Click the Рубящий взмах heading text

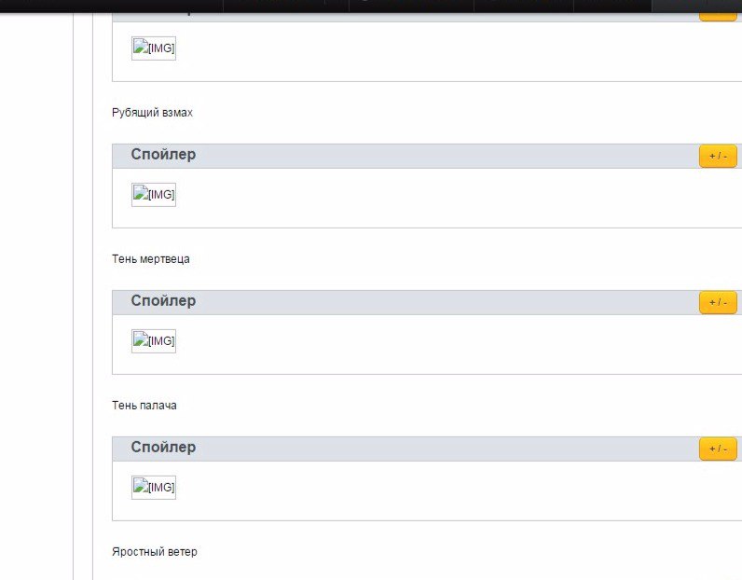(x=152, y=113)
